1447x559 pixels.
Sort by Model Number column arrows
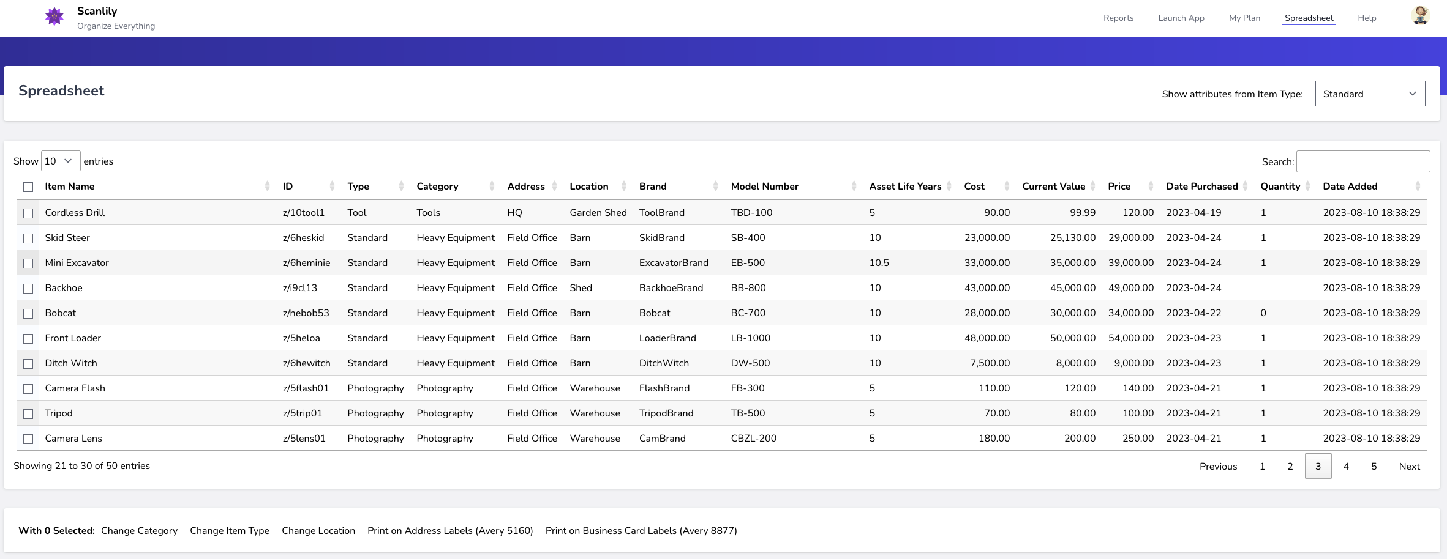(854, 187)
